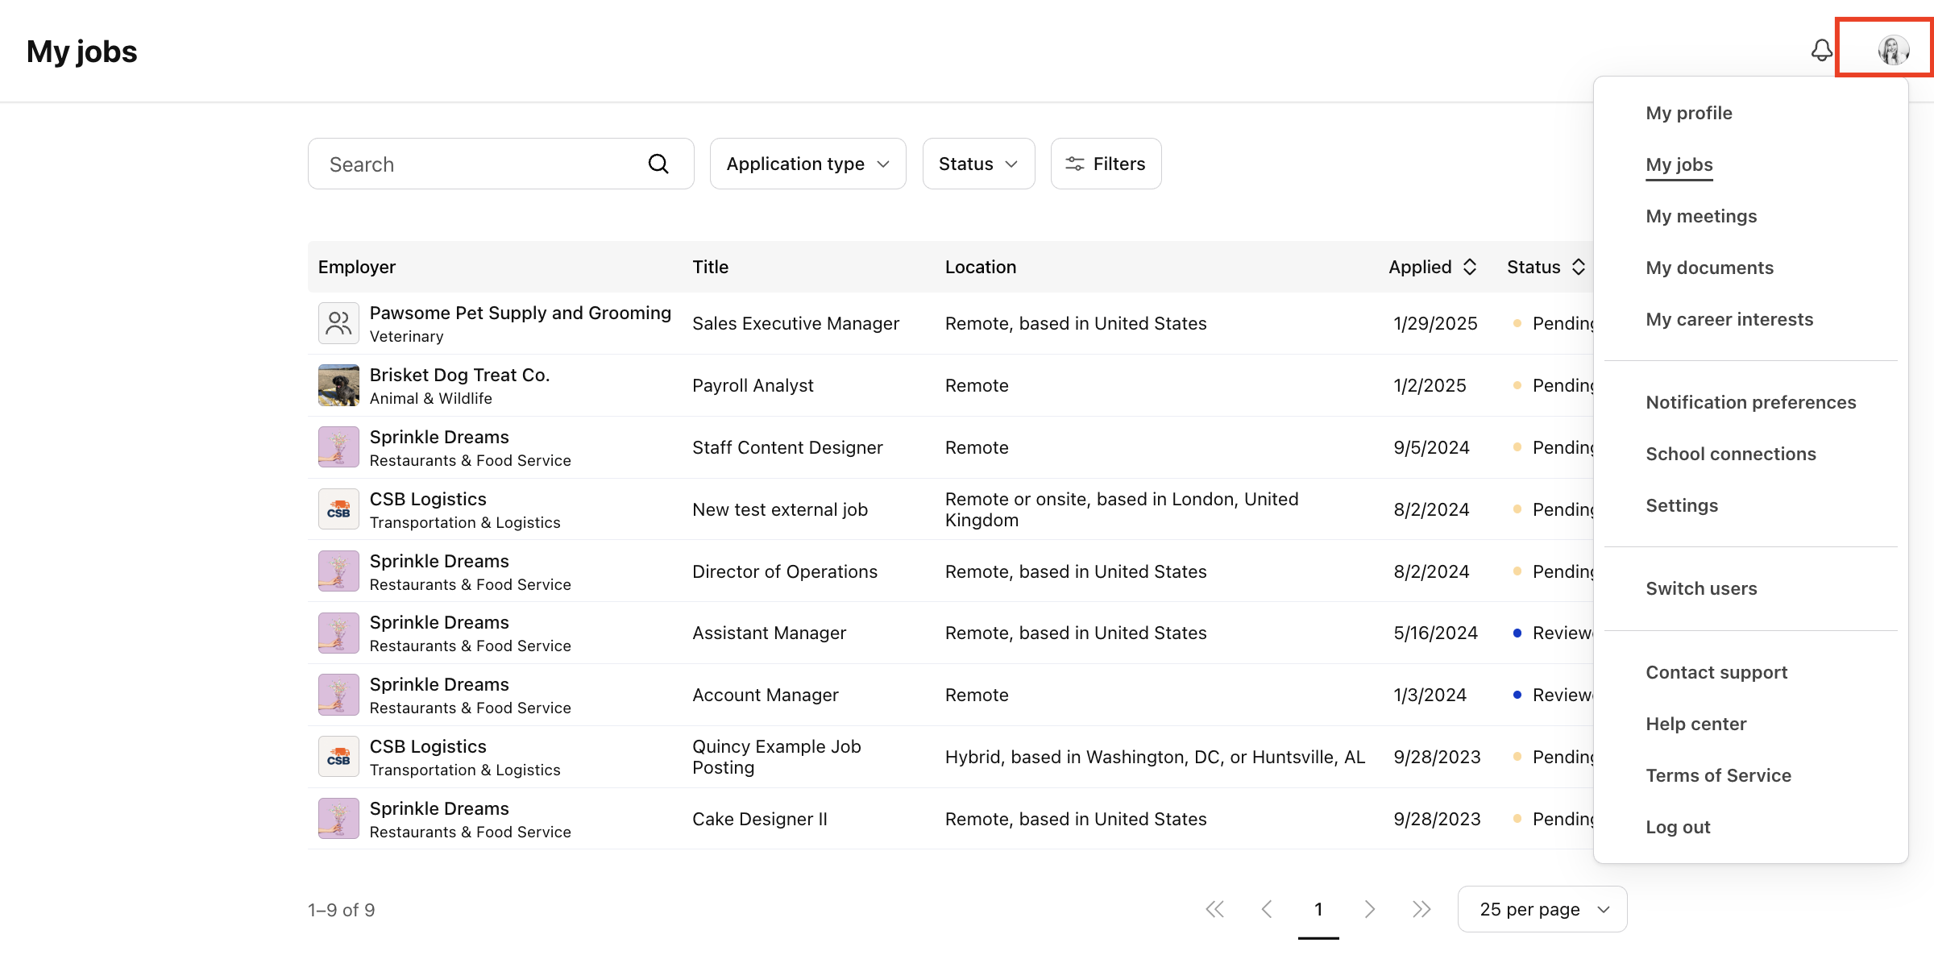Viewport: 1934px width, 980px height.
Task: Go to the last page of results
Action: coord(1421,910)
